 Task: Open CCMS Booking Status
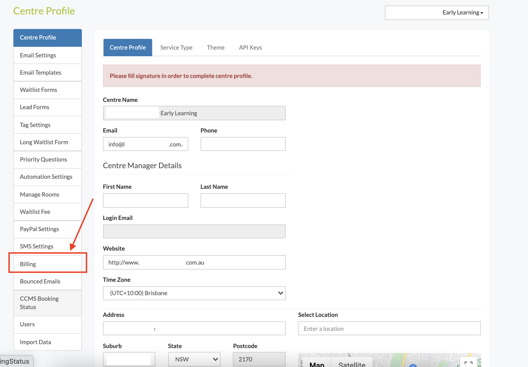[x=48, y=303]
